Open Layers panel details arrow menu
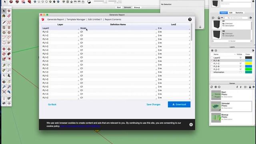Screen dimensions: 256x144 click(x=253, y=51)
